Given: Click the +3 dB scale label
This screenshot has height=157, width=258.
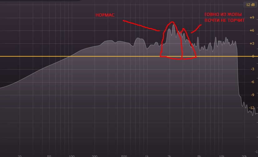Looking at the screenshot, I should coord(252,44).
